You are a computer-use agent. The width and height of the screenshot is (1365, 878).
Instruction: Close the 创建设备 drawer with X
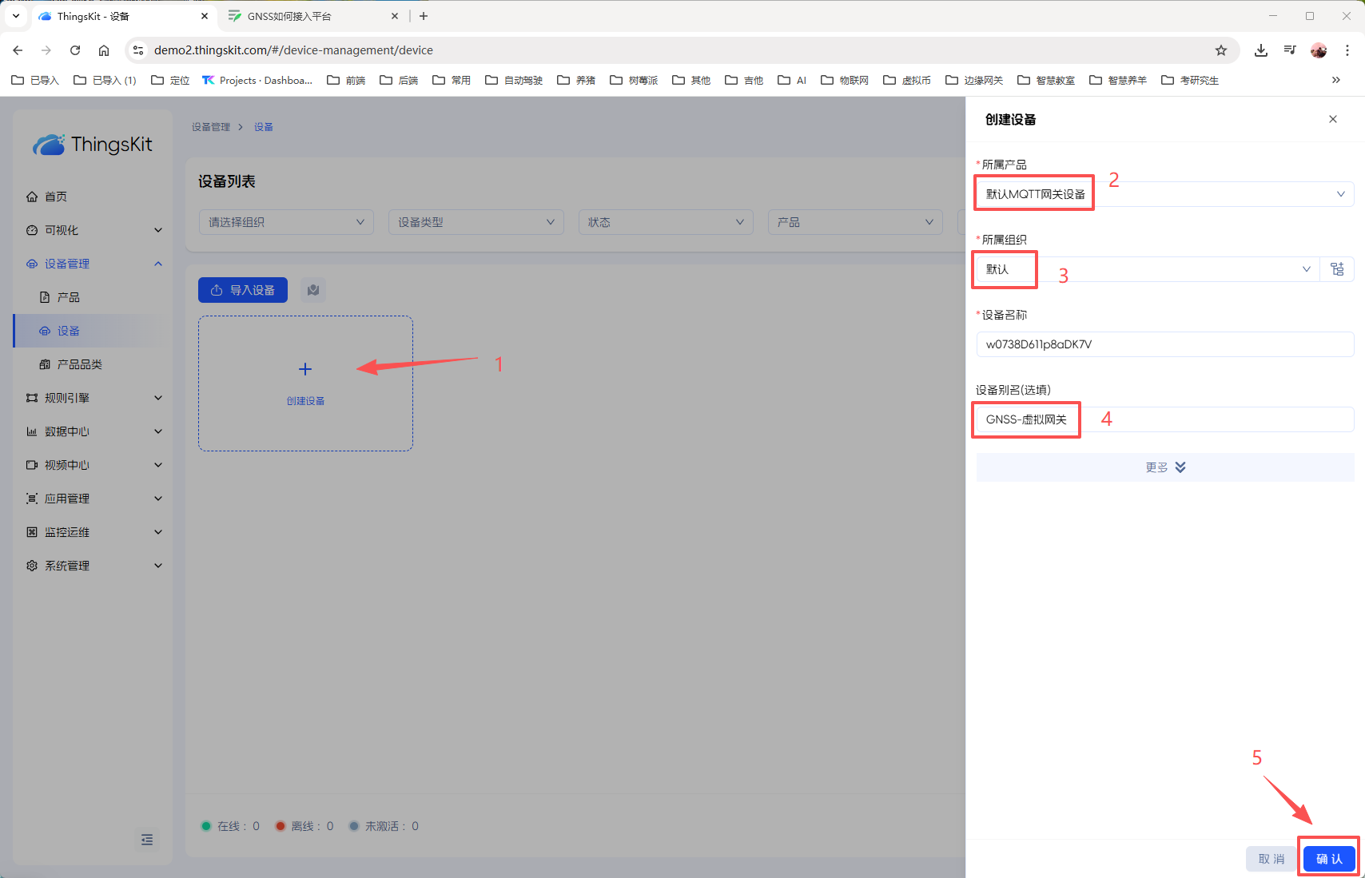pos(1332,119)
